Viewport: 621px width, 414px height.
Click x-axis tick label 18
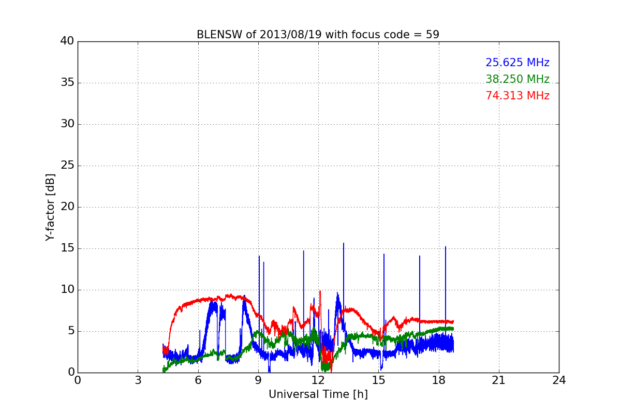tap(438, 380)
